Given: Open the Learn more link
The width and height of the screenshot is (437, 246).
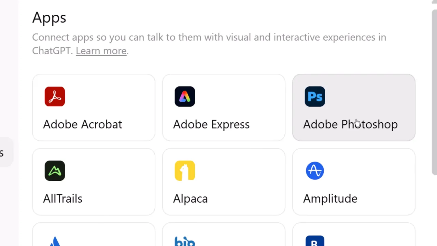Looking at the screenshot, I should tap(101, 51).
